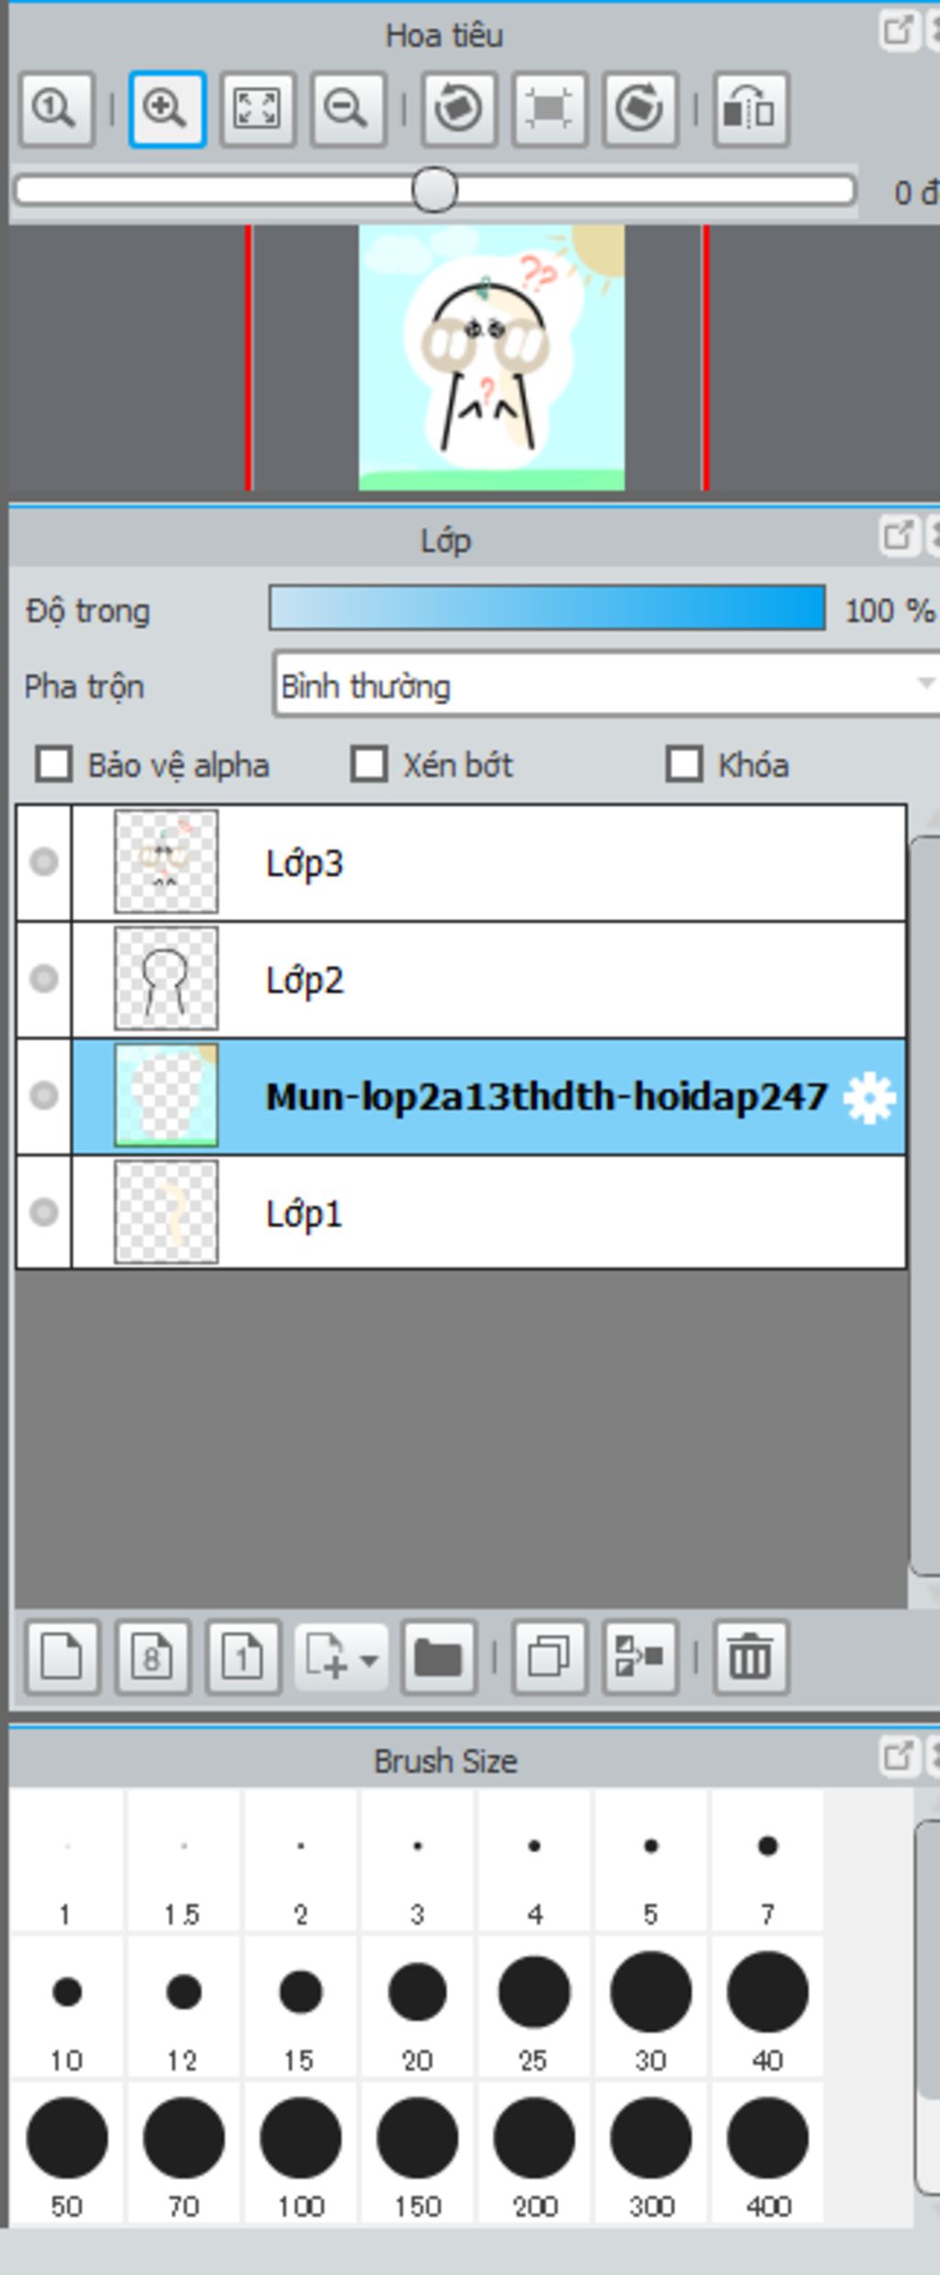Toggle visibility of layer Lớp3
This screenshot has height=2275, width=940.
click(43, 862)
